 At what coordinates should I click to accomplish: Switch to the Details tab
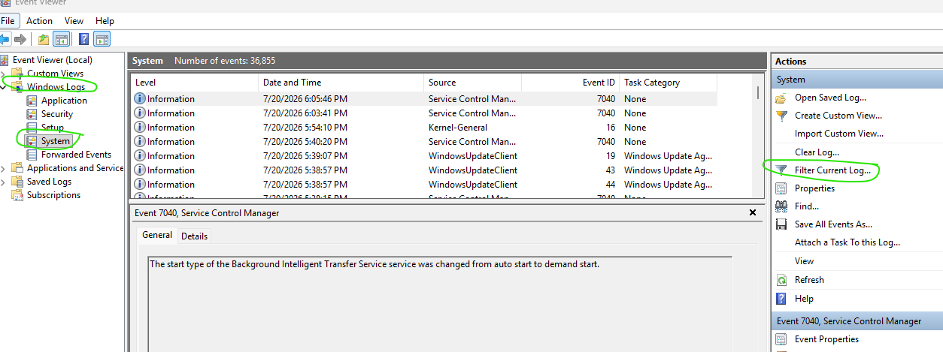tap(194, 236)
